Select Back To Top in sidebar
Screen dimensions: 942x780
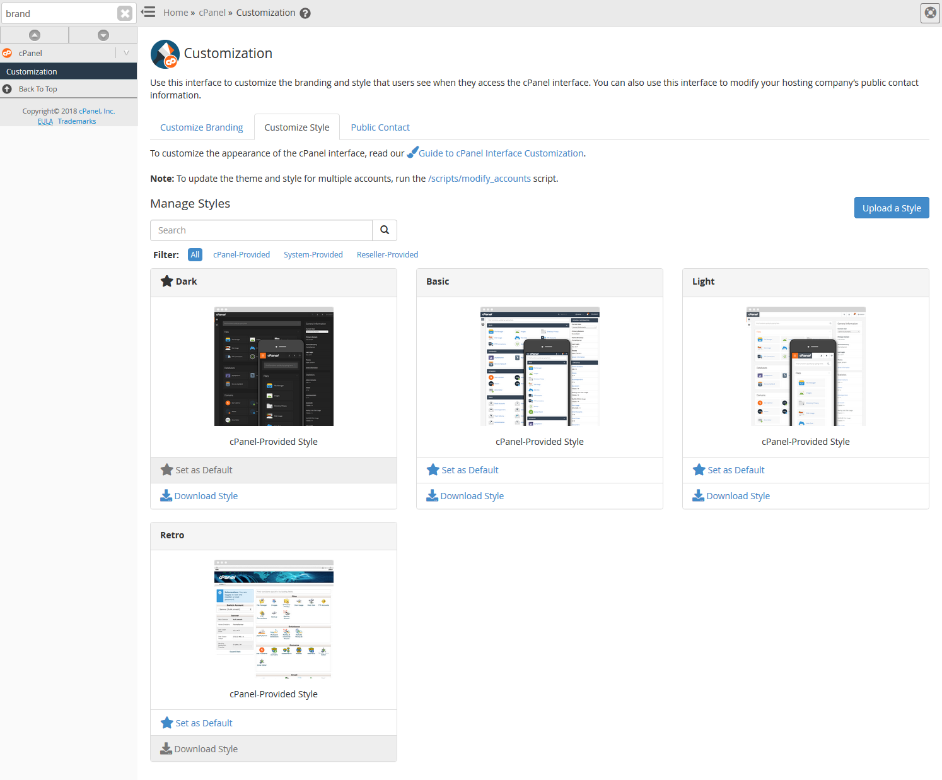tap(38, 89)
